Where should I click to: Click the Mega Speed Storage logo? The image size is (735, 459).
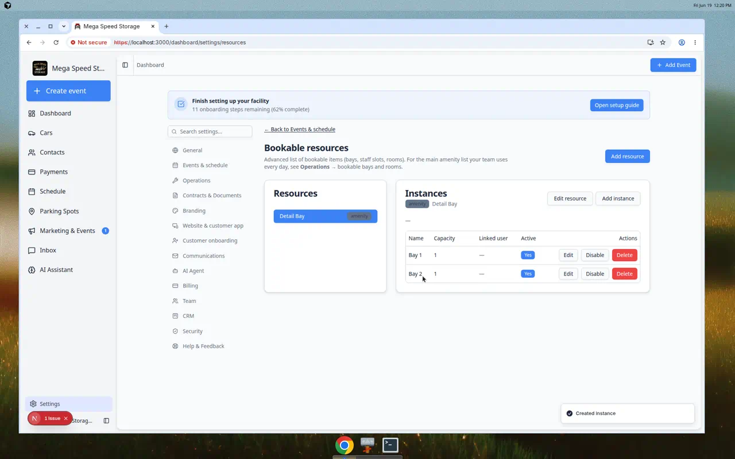pyautogui.click(x=40, y=68)
